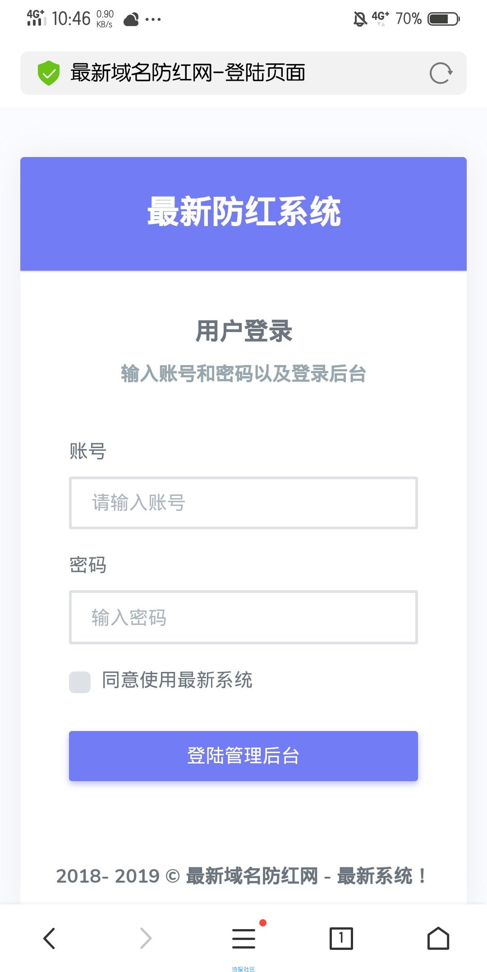Screen dimensions: 487x972
Task: Go back using the back arrow
Action: point(49,939)
